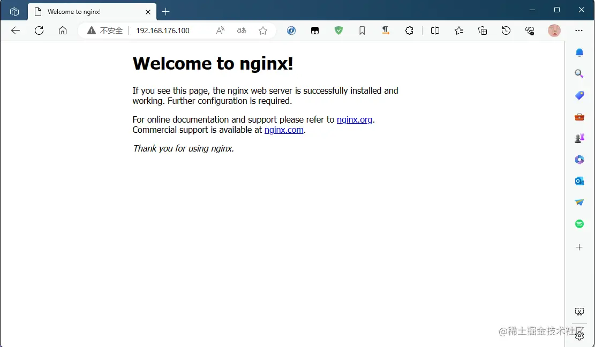
Task: Open the sidebar Games chess icon
Action: [x=579, y=138]
